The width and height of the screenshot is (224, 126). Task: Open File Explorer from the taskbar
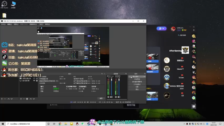point(66,124)
